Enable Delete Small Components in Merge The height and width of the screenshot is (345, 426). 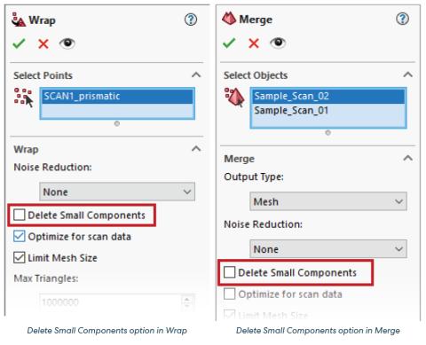click(230, 272)
